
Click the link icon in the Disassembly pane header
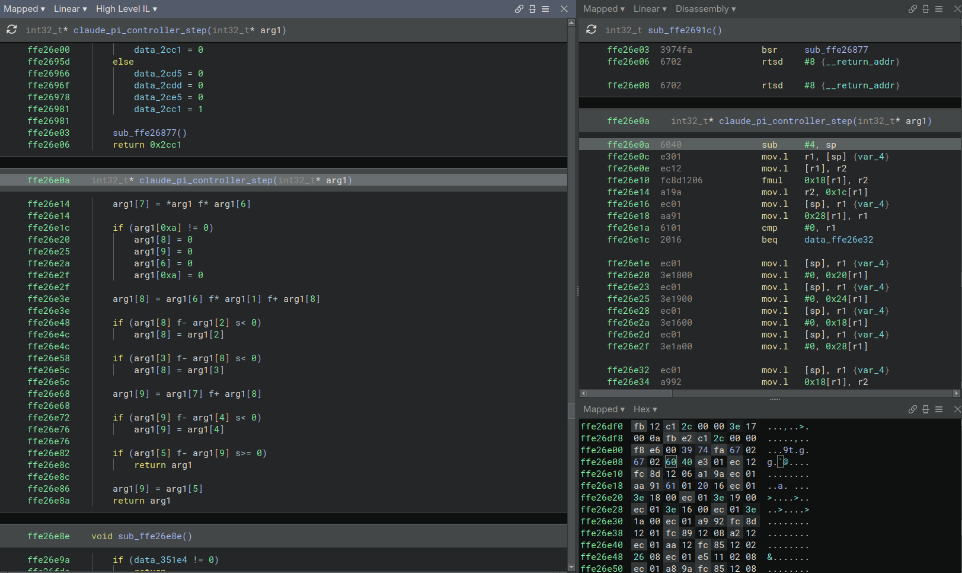coord(913,9)
